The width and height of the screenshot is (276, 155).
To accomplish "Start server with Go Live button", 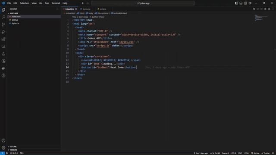I will (255, 153).
